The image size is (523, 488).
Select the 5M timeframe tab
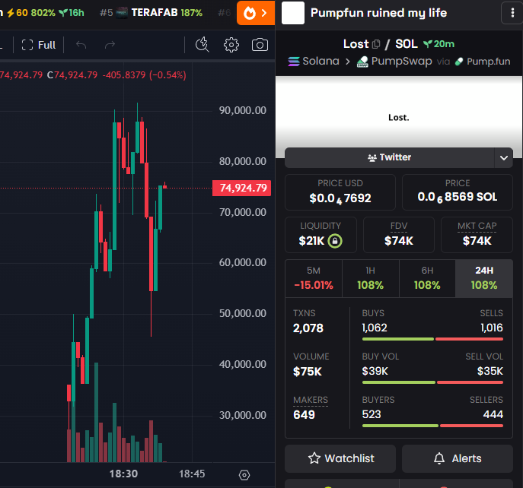coord(314,278)
